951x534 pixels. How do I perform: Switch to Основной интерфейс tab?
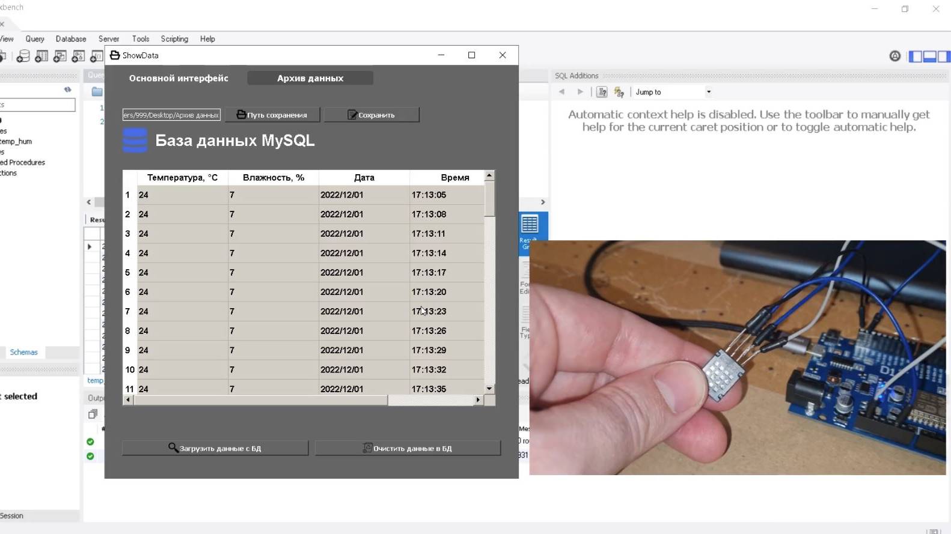[179, 78]
